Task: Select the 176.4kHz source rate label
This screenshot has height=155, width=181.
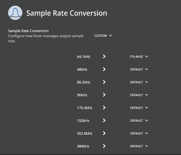Action: pos(84,108)
